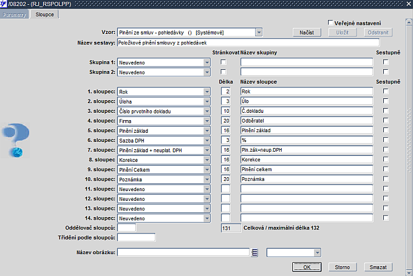Expand the 4. sloupec dropdown showing Firma
The width and height of the screenshot is (413, 276).
(x=207, y=121)
